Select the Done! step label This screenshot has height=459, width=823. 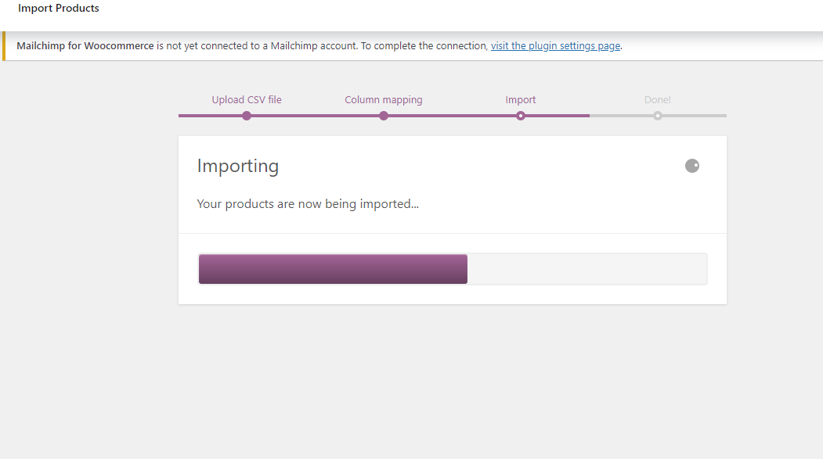coord(658,99)
